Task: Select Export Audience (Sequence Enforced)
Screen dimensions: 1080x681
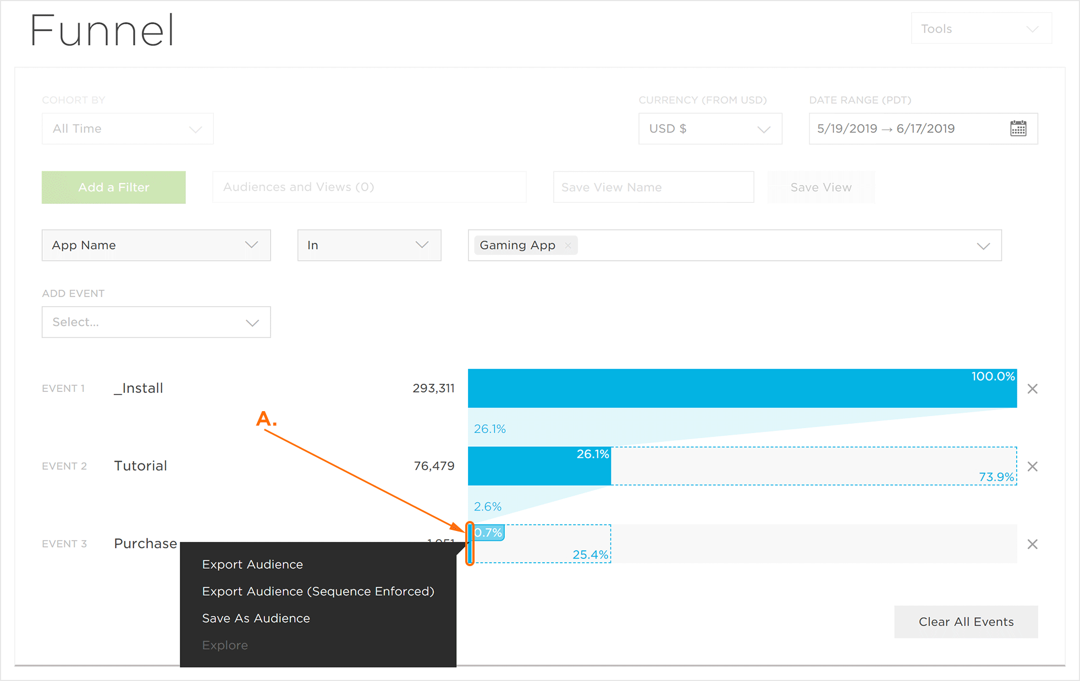Action: coord(318,591)
